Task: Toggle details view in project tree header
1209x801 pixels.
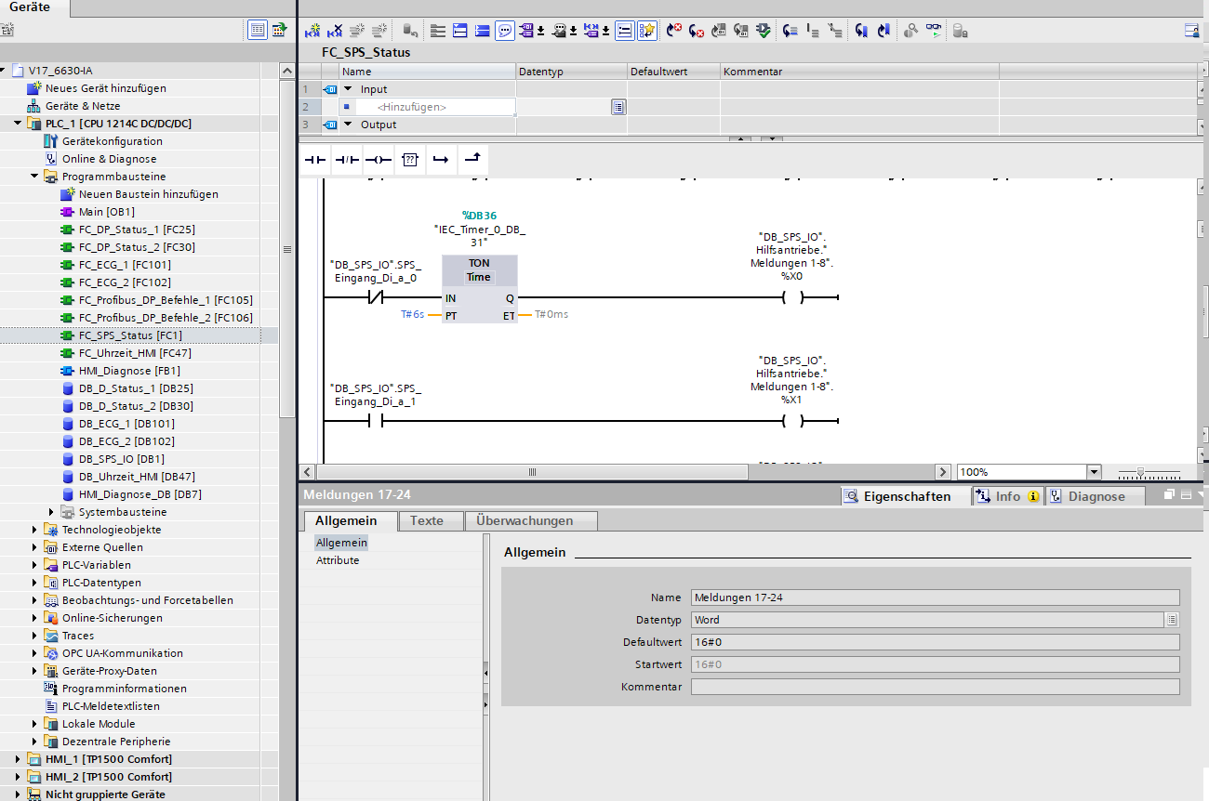Action: pyautogui.click(x=258, y=30)
